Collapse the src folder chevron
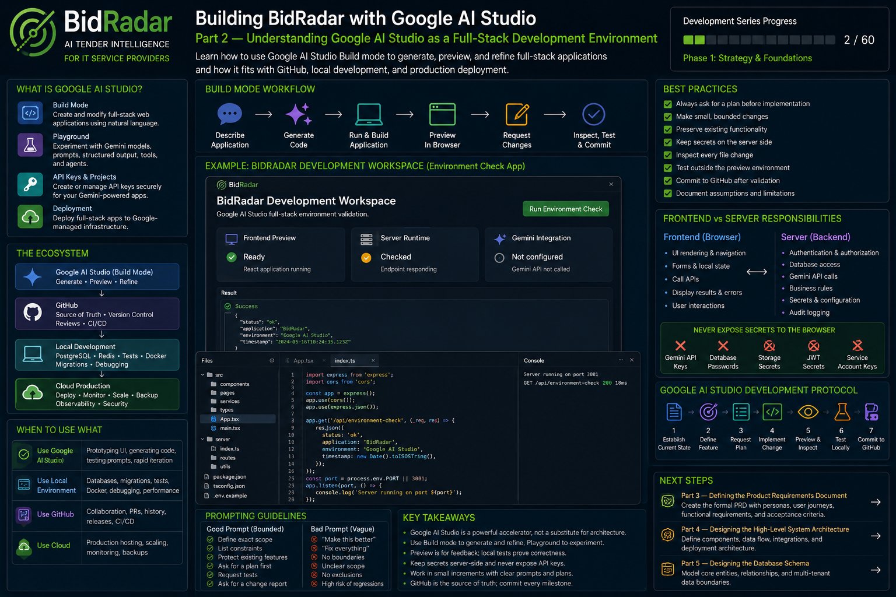This screenshot has width=896, height=597. 203,375
